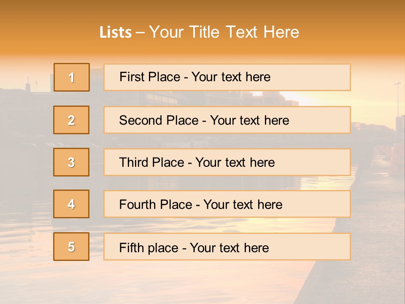The image size is (405, 304).
Task: Select the number 2 box
Action: [x=71, y=120]
